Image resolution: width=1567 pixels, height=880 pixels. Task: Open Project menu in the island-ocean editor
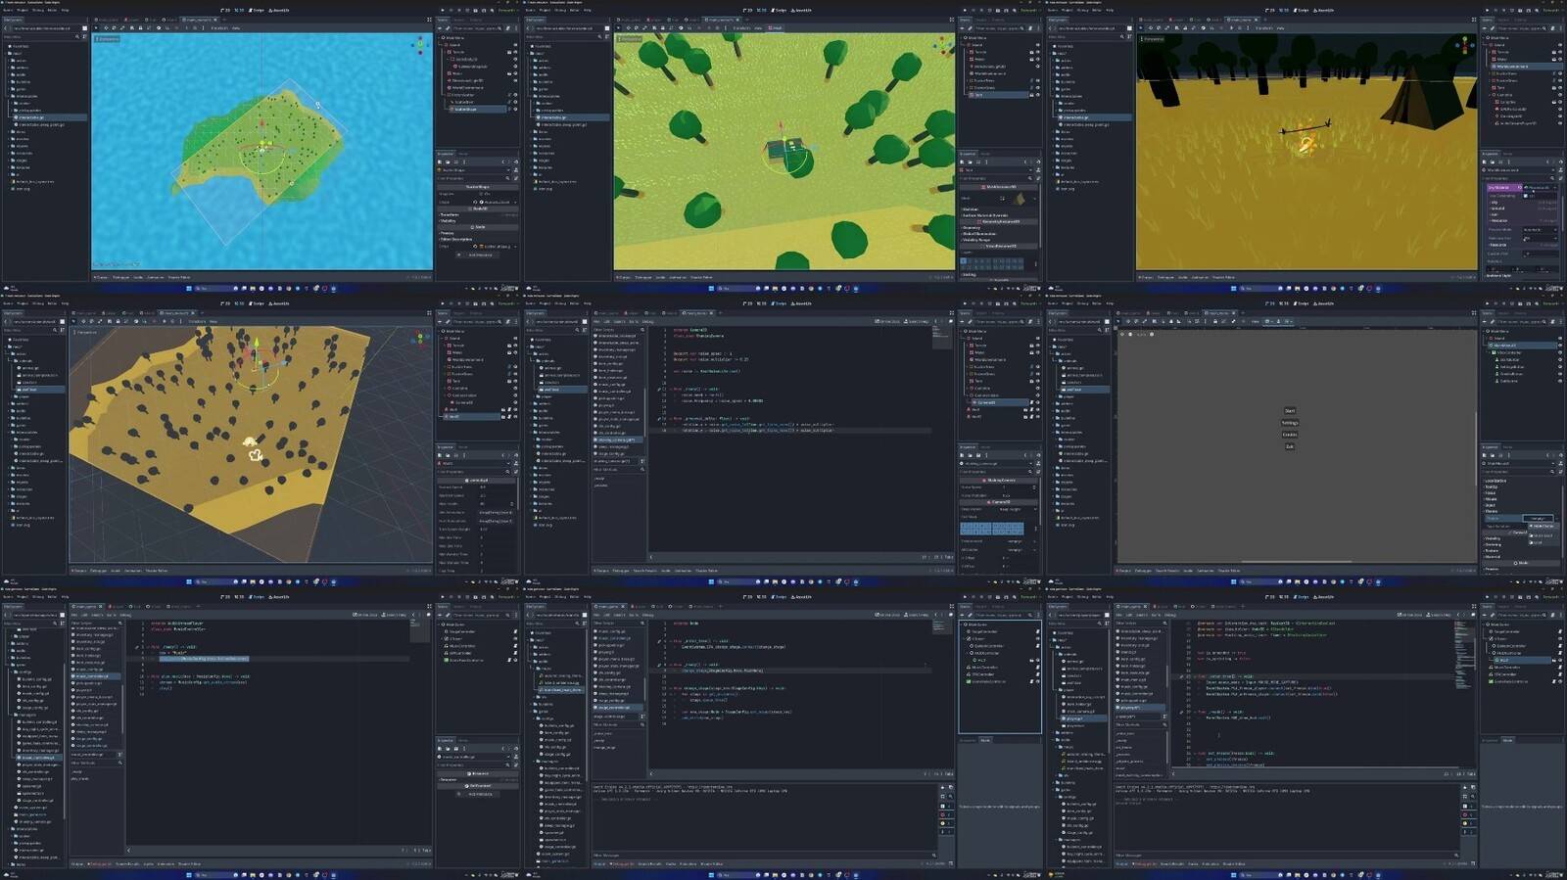(23, 10)
